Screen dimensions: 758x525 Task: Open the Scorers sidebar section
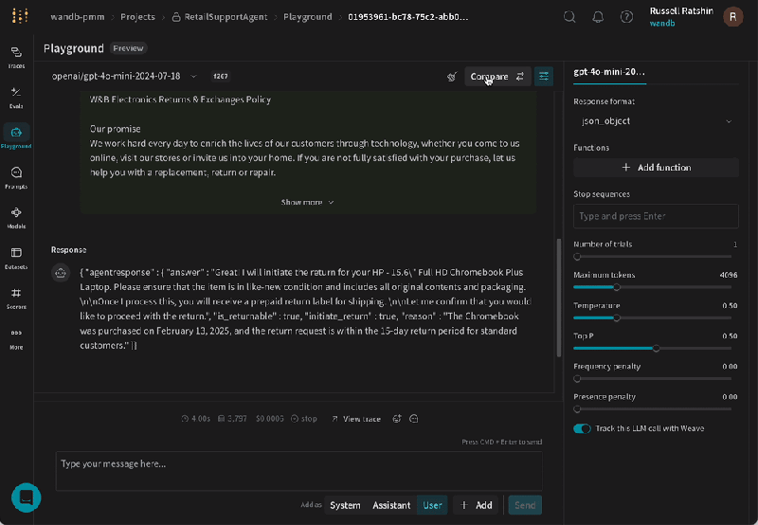click(16, 298)
